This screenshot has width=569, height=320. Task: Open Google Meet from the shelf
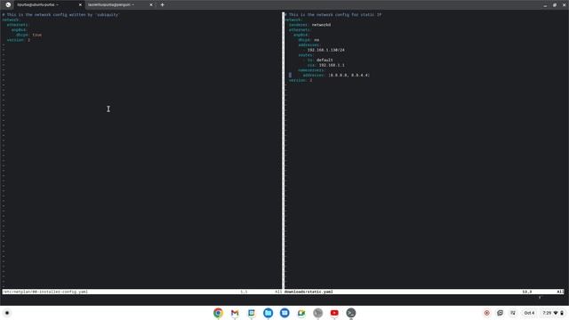301,313
